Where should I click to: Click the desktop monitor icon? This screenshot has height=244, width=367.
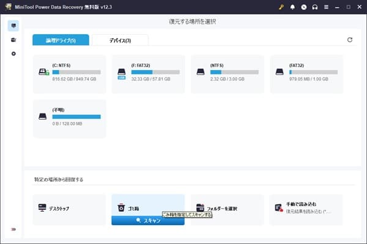pos(42,208)
